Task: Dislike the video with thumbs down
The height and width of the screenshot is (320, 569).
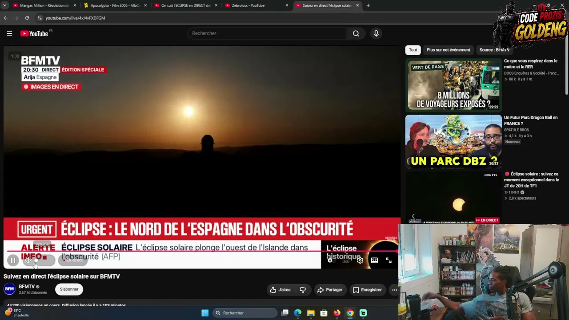Action: 303,290
